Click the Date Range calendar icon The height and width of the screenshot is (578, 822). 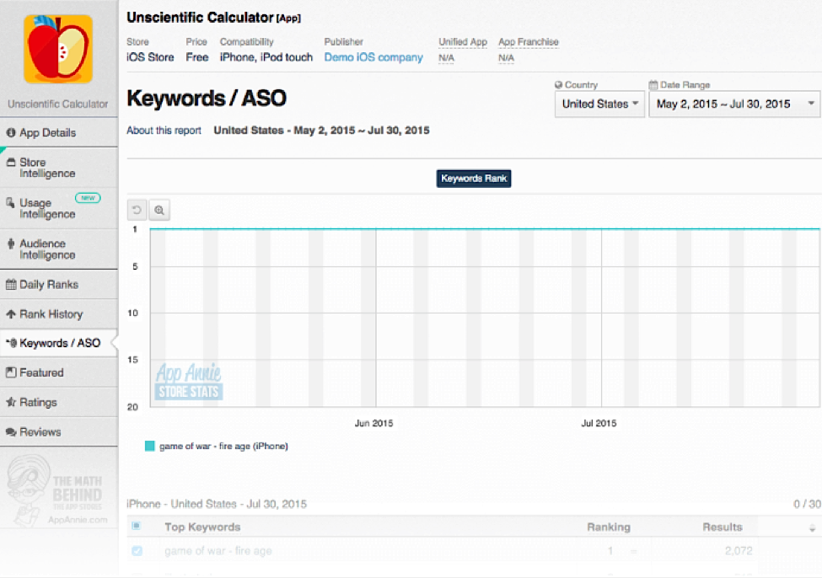coord(653,85)
